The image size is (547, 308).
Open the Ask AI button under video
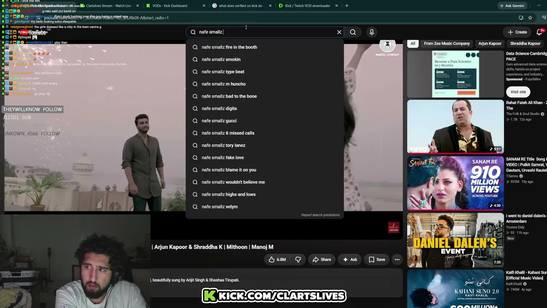[x=350, y=260]
